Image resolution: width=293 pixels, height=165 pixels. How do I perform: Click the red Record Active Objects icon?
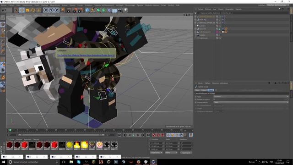(154, 135)
